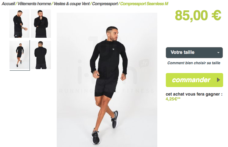Select thumbnail of model running full body
Screen dimensions: 228x147
20,55
